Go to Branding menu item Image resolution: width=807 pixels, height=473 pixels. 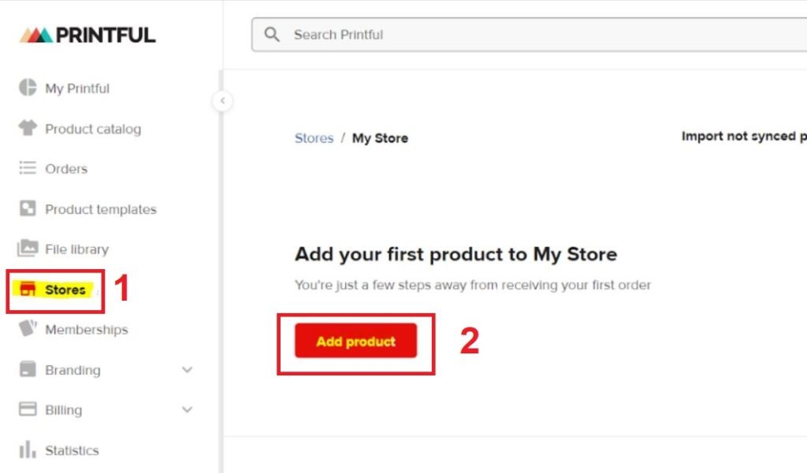pyautogui.click(x=73, y=370)
